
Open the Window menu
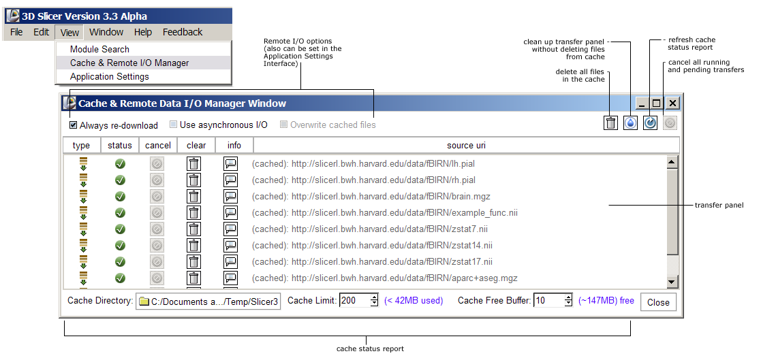pos(106,32)
